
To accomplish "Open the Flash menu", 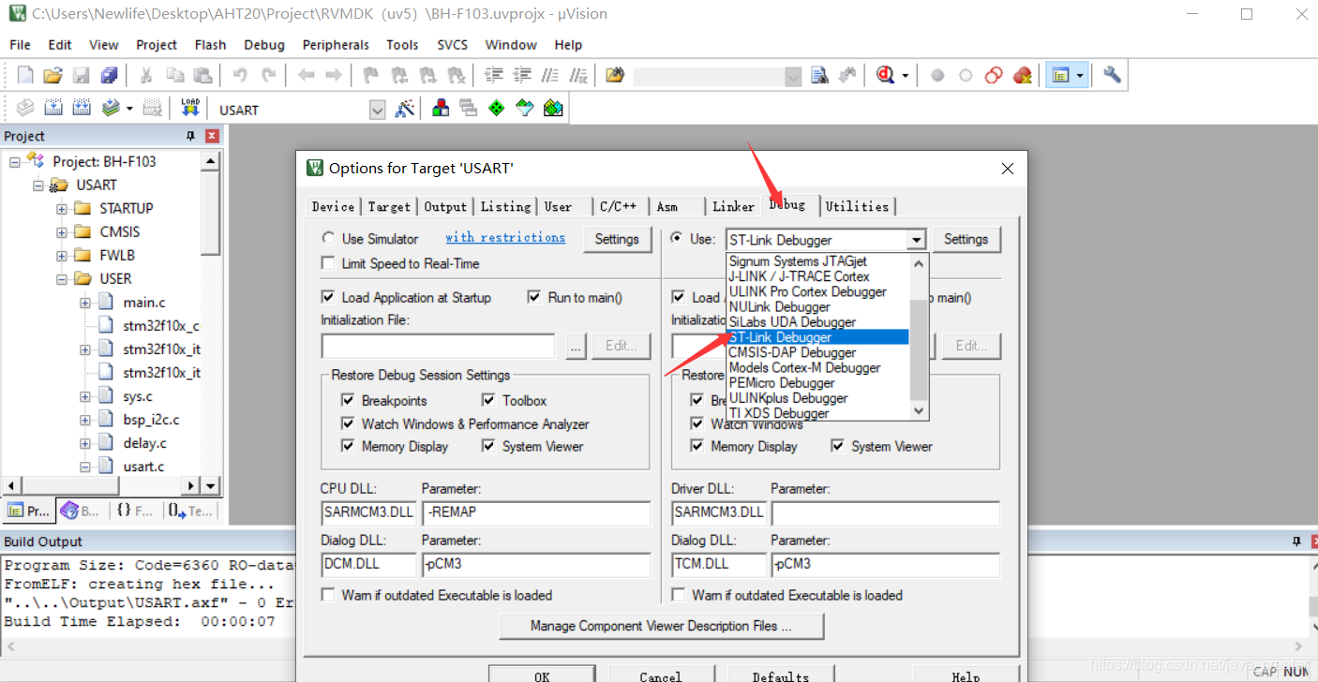I will click(210, 44).
